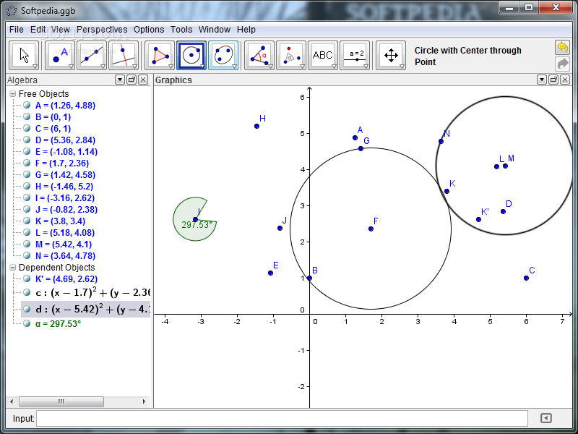
Task: Open the Tools menu
Action: click(x=181, y=30)
